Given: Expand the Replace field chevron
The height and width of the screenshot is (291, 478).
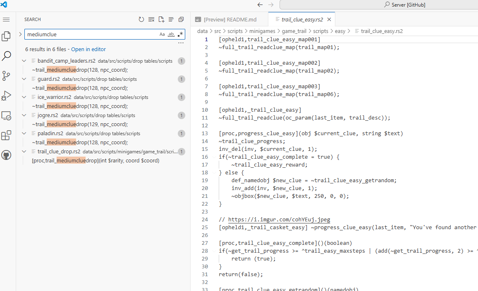Looking at the screenshot, I should coord(20,34).
